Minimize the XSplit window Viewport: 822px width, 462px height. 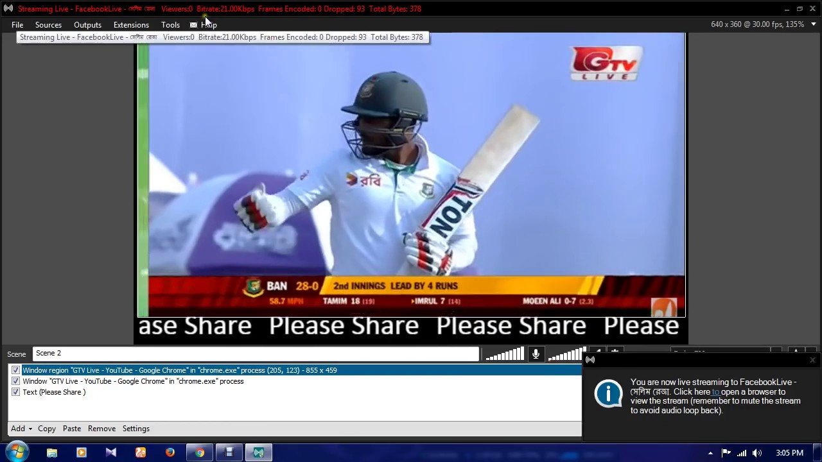(787, 8)
